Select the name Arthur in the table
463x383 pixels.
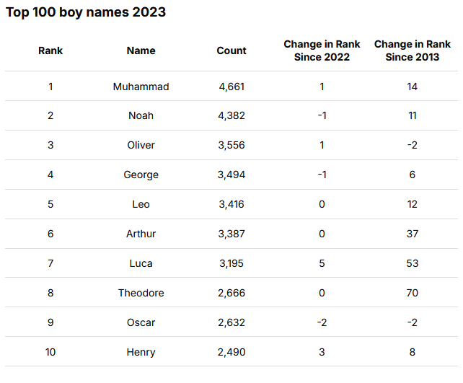coord(141,234)
